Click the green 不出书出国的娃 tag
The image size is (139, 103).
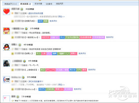point(72,37)
